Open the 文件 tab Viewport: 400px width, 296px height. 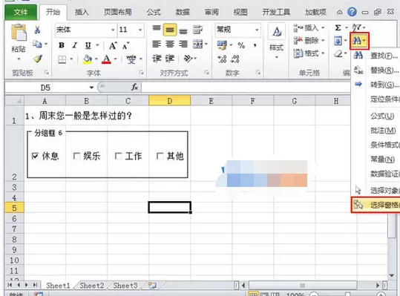click(21, 12)
